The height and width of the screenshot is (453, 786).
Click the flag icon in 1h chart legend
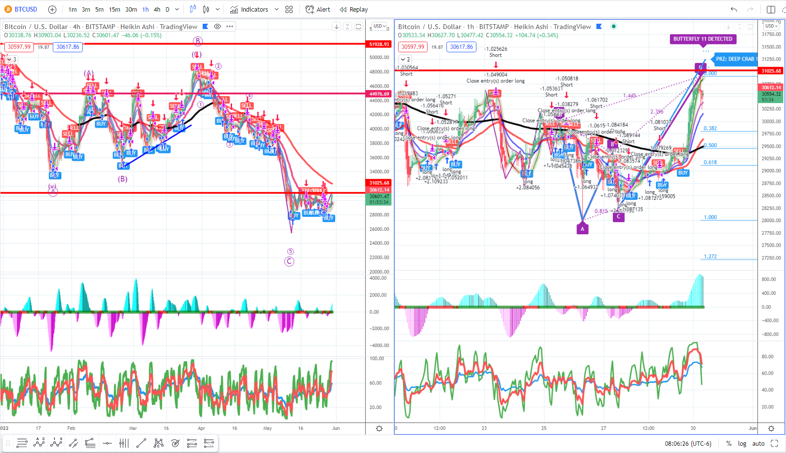click(x=599, y=27)
